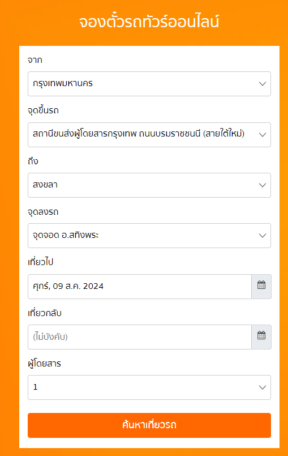
Task: Click chevron arrow of จุดลงรถ dropdown
Action: 263,236
